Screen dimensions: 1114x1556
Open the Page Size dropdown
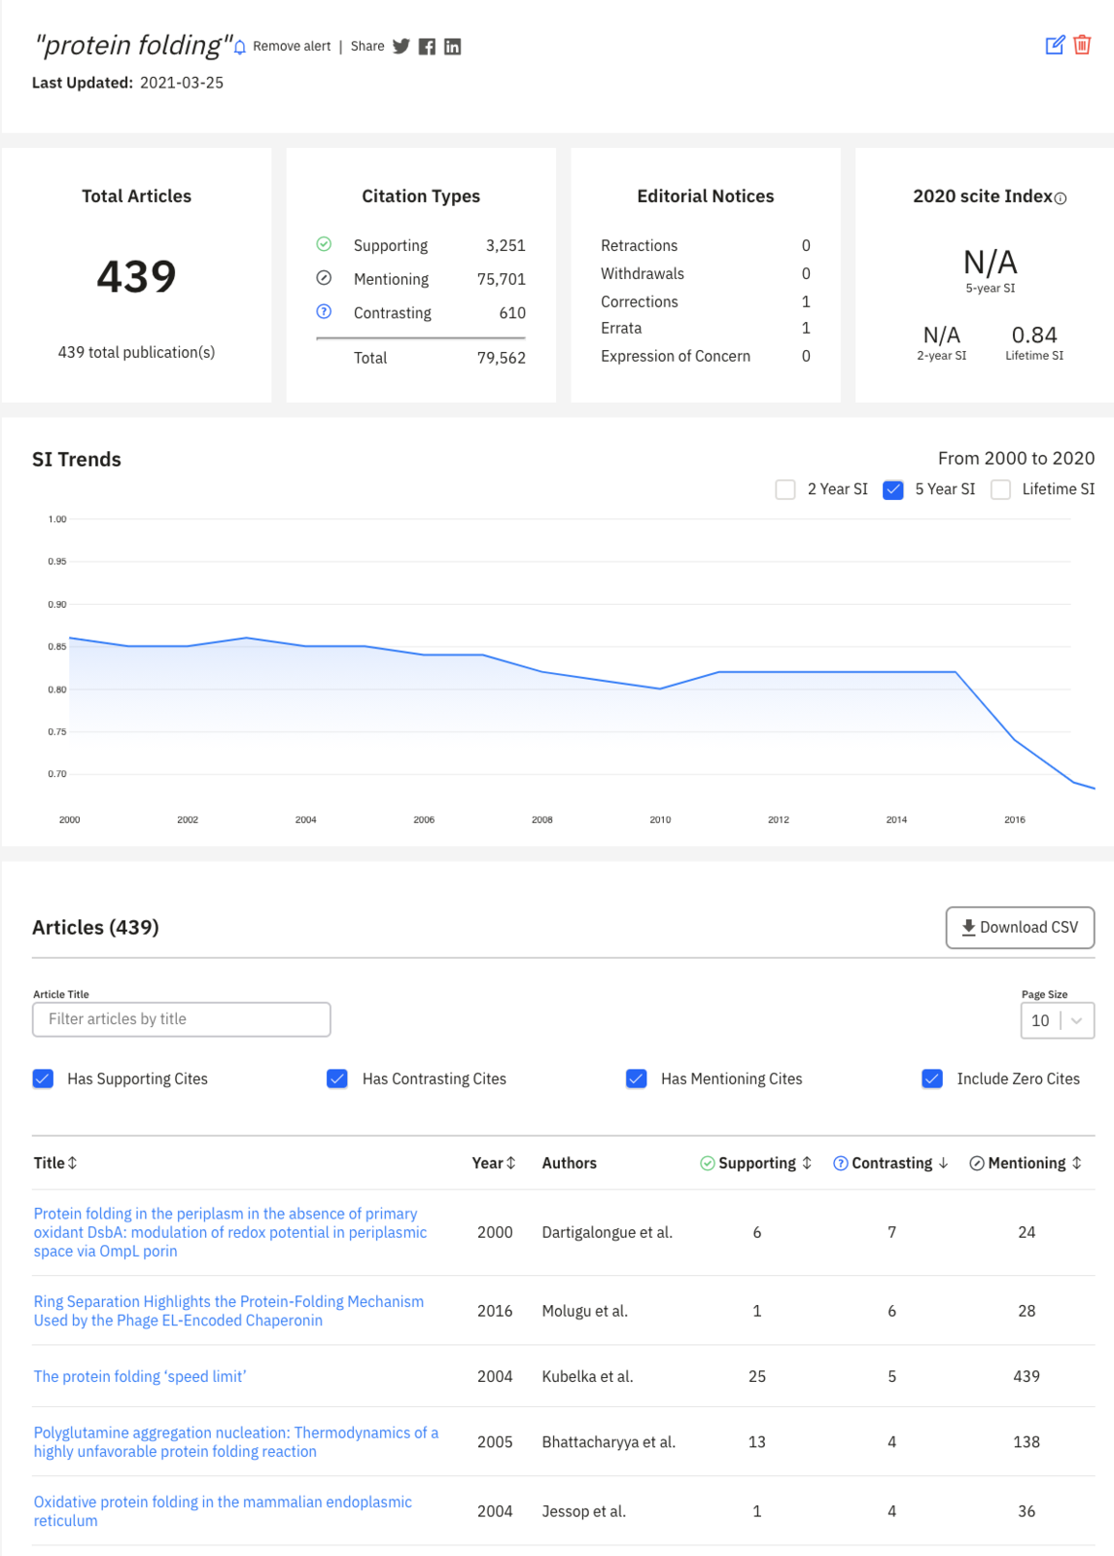tap(1057, 1020)
